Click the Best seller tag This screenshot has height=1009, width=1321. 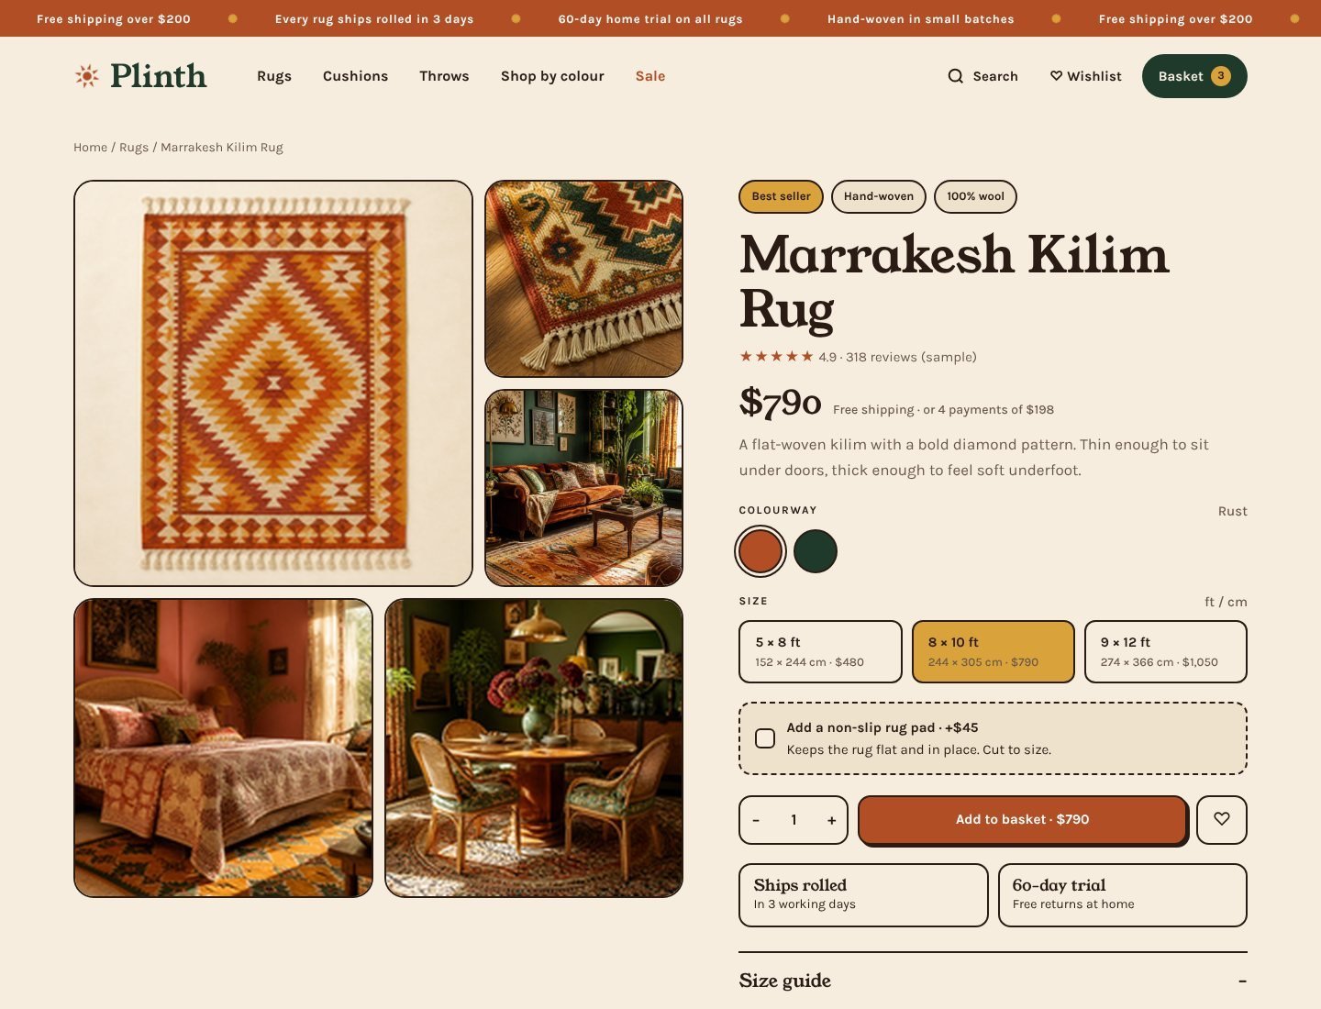coord(781,196)
